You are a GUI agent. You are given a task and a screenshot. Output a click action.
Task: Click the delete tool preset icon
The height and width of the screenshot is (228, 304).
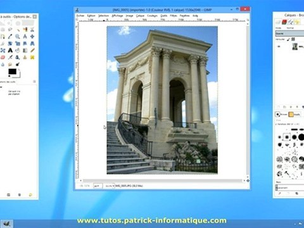(x=20, y=194)
